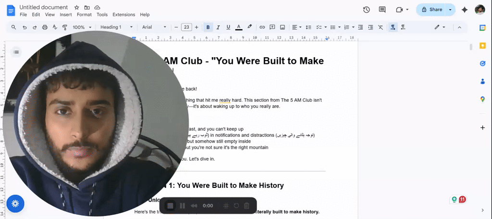Image resolution: width=492 pixels, height=219 pixels.
Task: Open the text alignment dropdown
Action: 296,27
